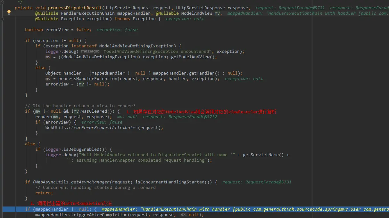Click the 'mv: null' inline debug value
The width and height of the screenshot is (389, 218).
[x=127, y=117]
